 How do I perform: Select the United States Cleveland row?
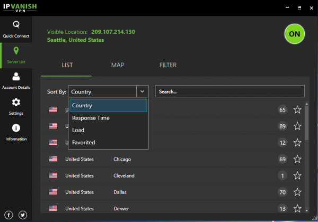[x=172, y=175]
